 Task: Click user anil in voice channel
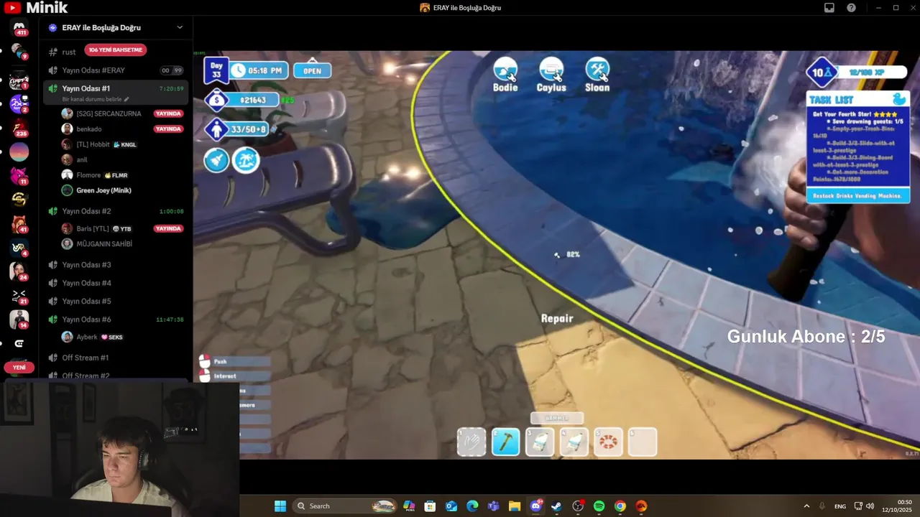(81, 159)
